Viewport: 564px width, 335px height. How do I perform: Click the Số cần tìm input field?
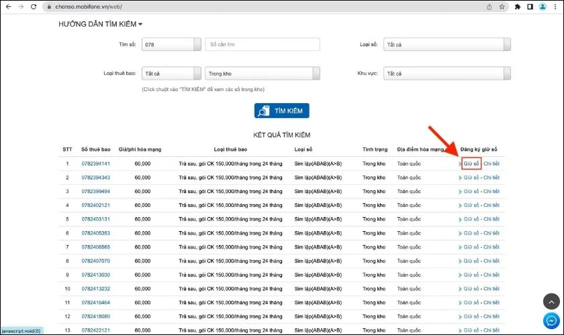[x=262, y=44]
